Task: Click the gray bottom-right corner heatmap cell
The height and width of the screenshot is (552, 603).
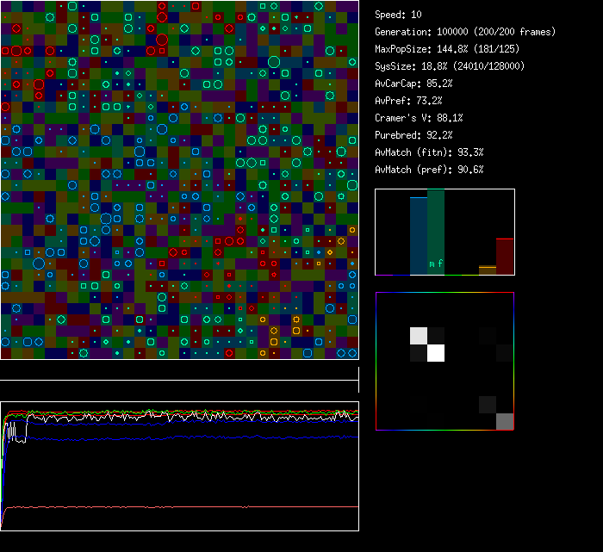Action: coord(505,421)
